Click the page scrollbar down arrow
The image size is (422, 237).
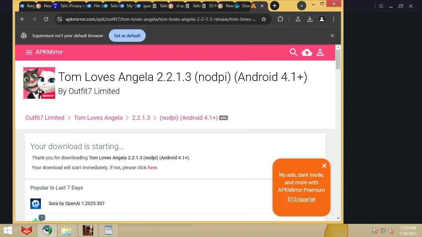click(338, 218)
